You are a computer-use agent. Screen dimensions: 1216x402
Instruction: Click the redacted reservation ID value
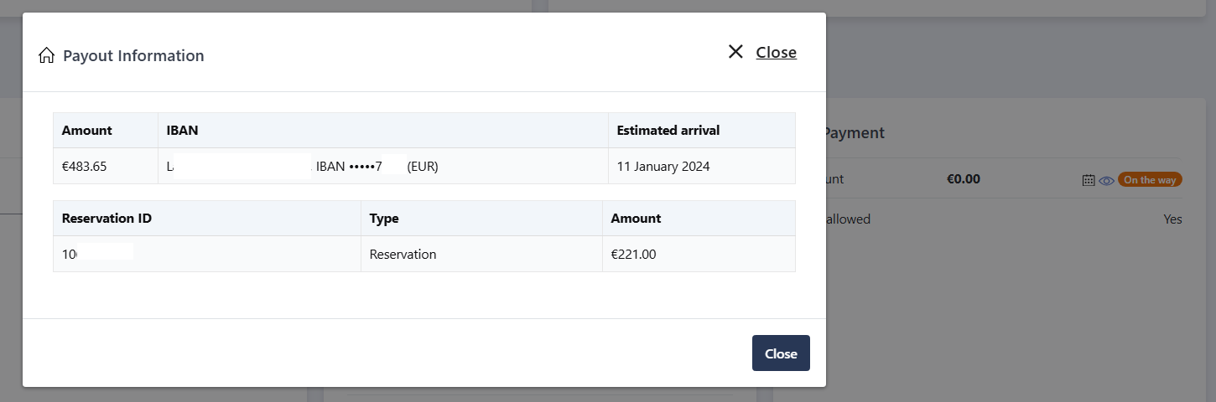pyautogui.click(x=97, y=254)
